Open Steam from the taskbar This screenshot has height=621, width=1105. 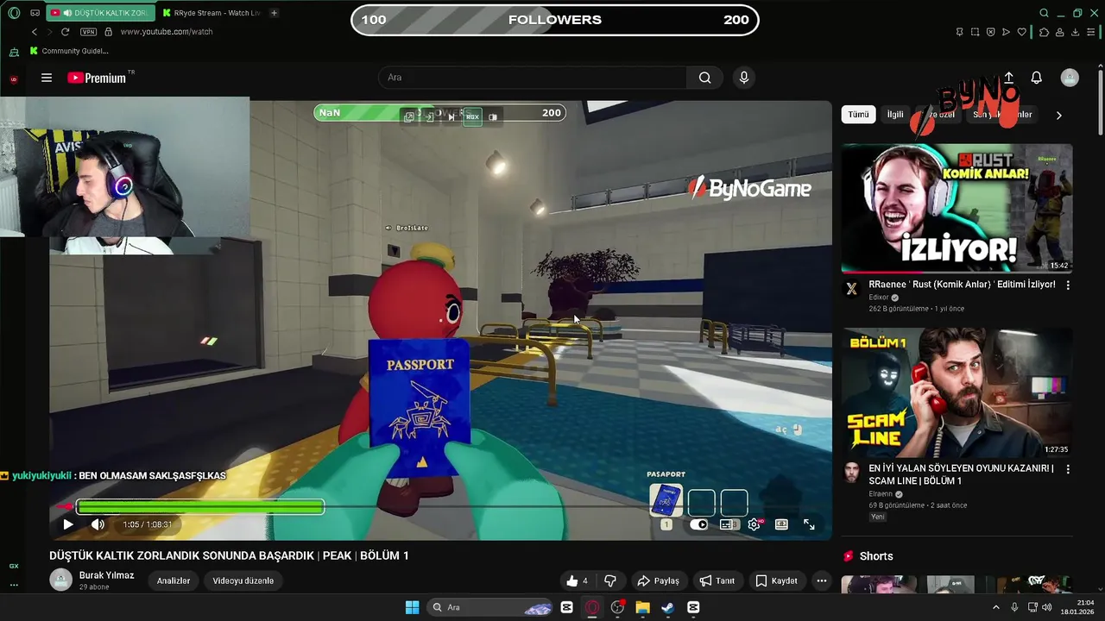click(x=667, y=607)
